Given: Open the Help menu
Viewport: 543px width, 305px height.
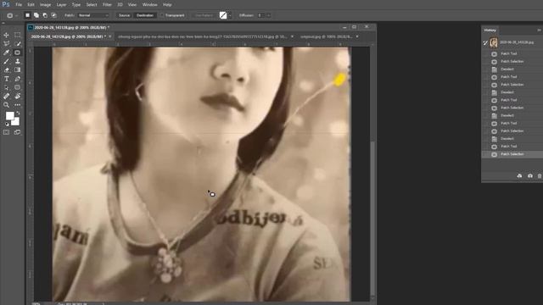Looking at the screenshot, I should coord(167,5).
